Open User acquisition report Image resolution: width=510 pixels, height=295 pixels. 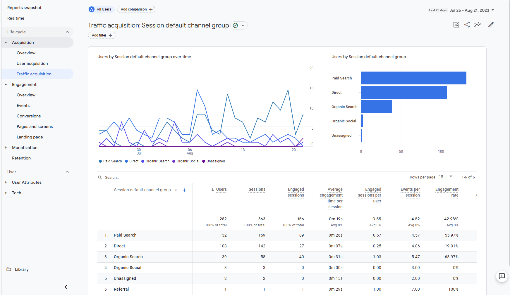click(32, 63)
